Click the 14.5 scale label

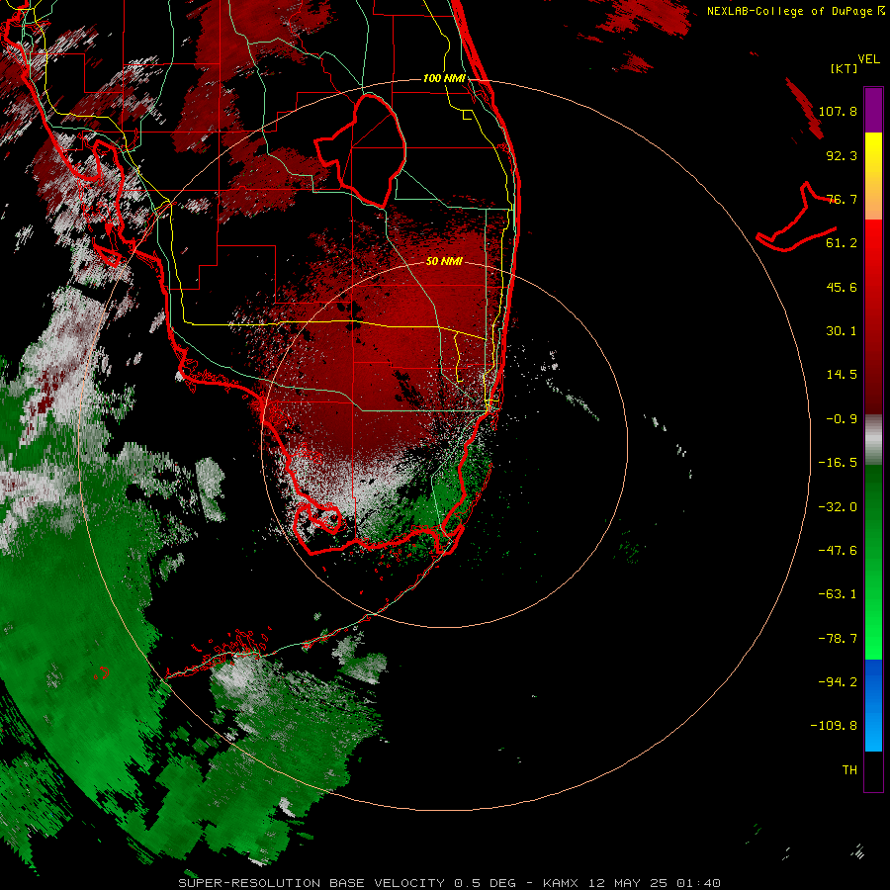tap(842, 375)
